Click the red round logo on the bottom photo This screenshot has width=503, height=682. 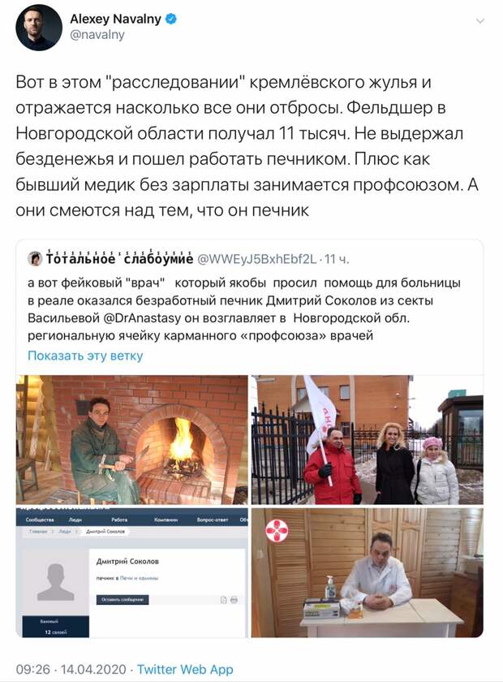pyautogui.click(x=277, y=531)
